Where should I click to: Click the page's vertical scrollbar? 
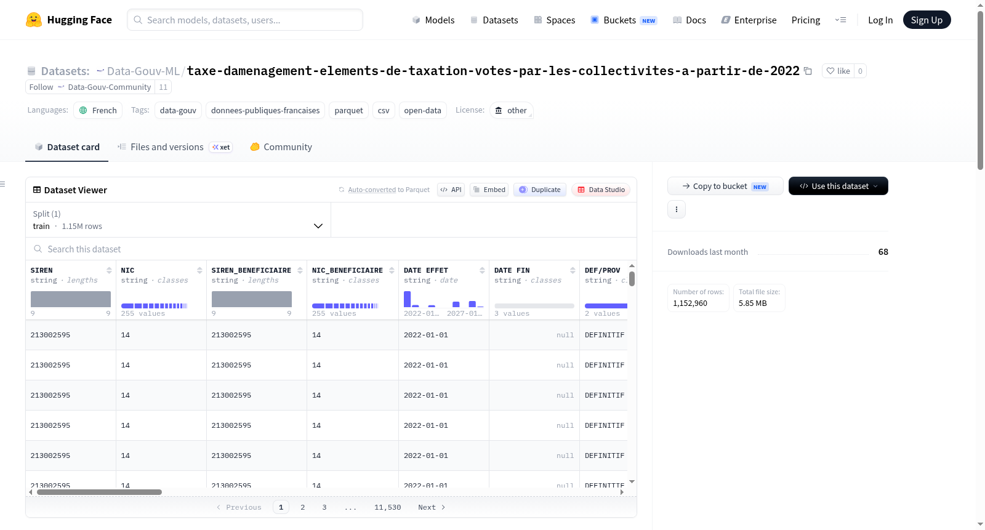(981, 90)
